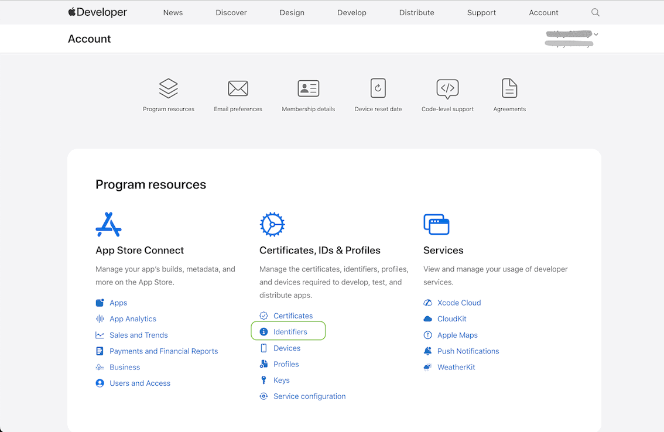The image size is (664, 432).
Task: Open the Code-level support icon
Action: (x=447, y=88)
